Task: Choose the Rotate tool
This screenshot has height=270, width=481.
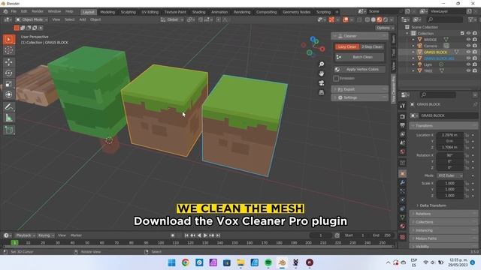Action: [x=9, y=73]
